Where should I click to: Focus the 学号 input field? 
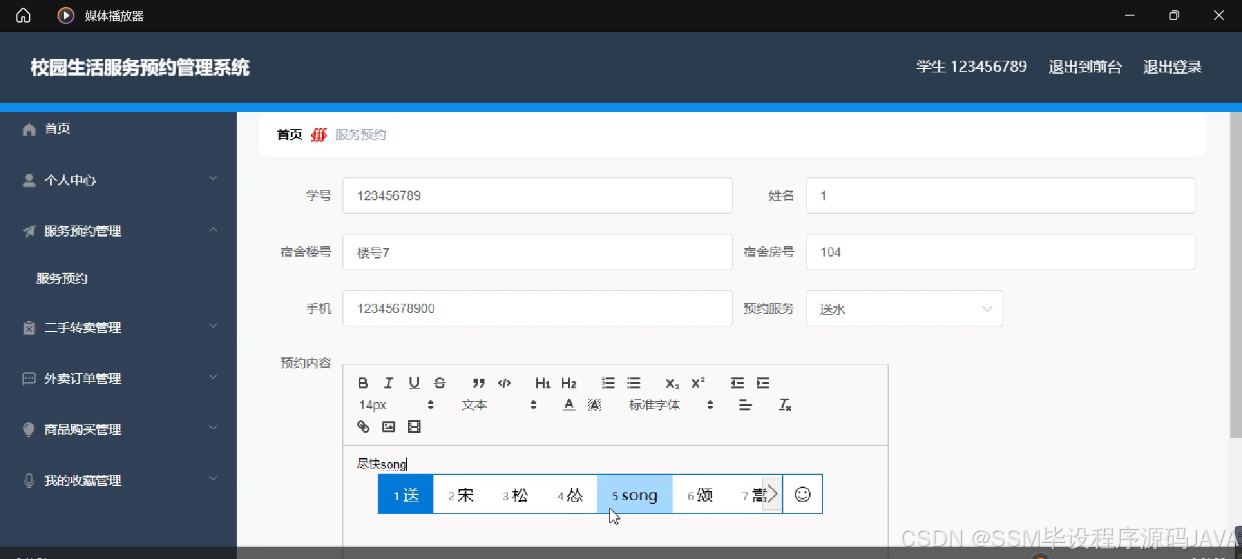(538, 196)
